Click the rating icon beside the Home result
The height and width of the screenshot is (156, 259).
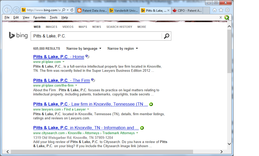(87, 57)
